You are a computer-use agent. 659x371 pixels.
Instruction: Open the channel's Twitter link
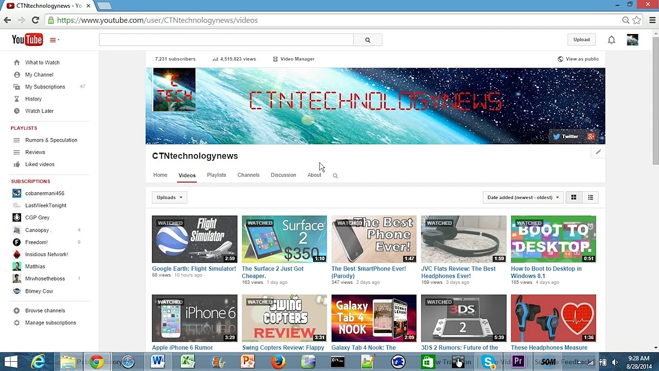click(565, 137)
